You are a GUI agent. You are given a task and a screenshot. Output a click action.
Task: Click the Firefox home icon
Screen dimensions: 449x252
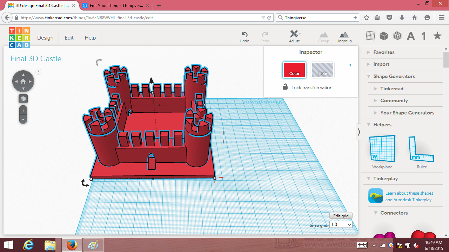415,17
